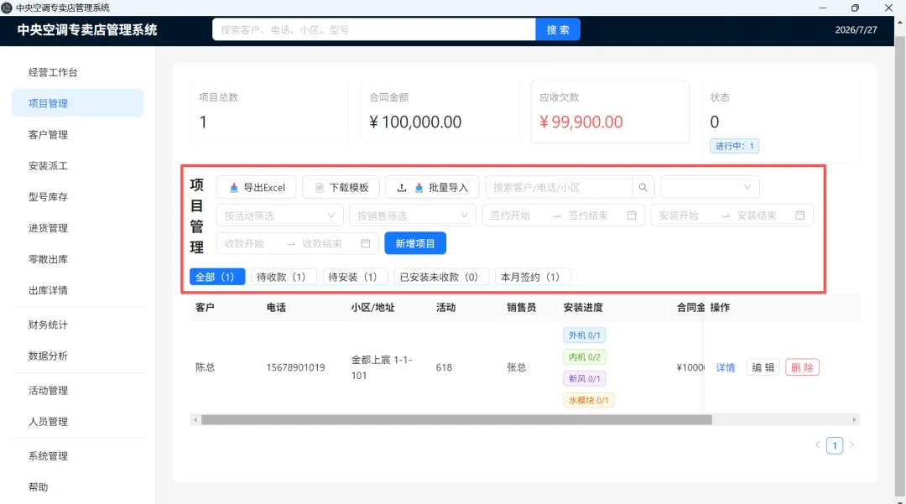The width and height of the screenshot is (906, 504).
Task: Open 出库详情 in sidebar
Action: (77, 290)
